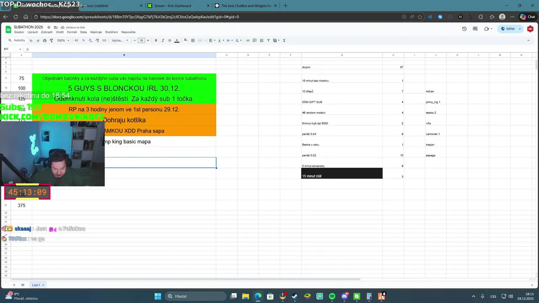Open the 123 number format menu
Screen dimensions: 539x303
[x=104, y=40]
